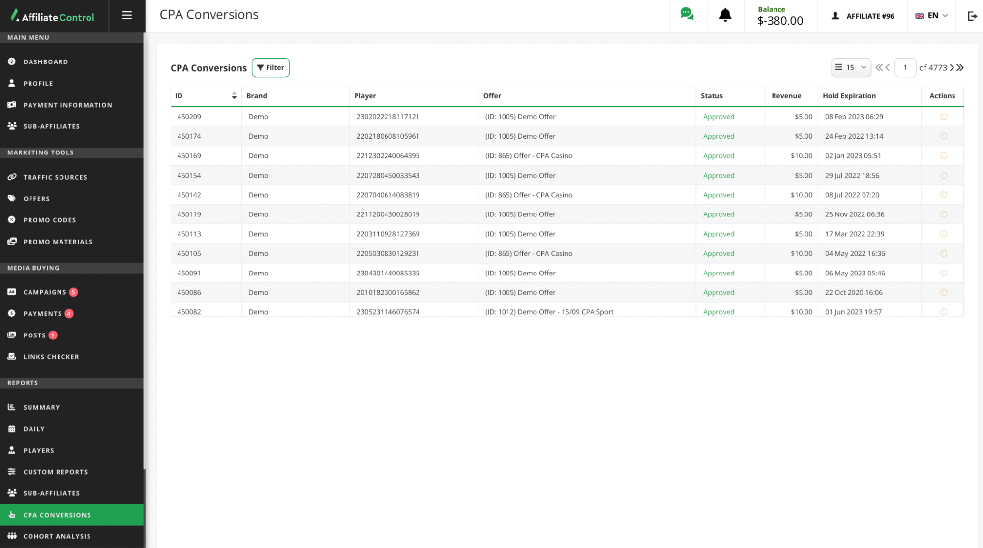Expand the EN language selector
The width and height of the screenshot is (983, 548).
(x=931, y=16)
